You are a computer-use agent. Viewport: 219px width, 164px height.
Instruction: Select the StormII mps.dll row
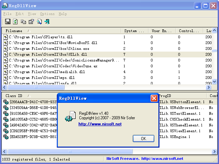pos(51,78)
